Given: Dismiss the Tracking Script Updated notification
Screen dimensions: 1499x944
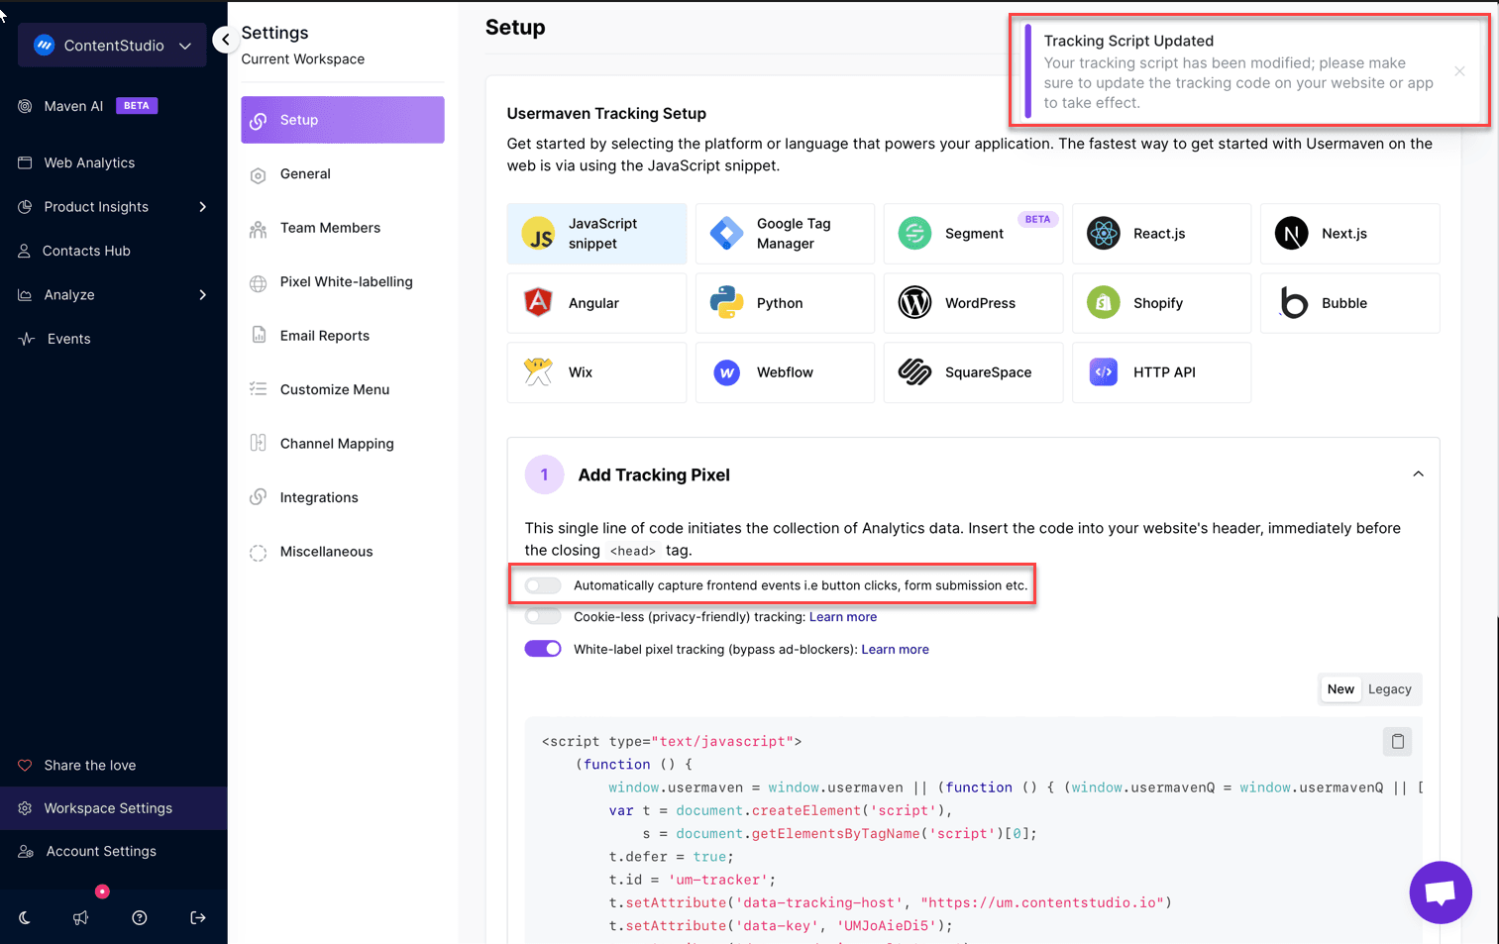Looking at the screenshot, I should pyautogui.click(x=1459, y=71).
